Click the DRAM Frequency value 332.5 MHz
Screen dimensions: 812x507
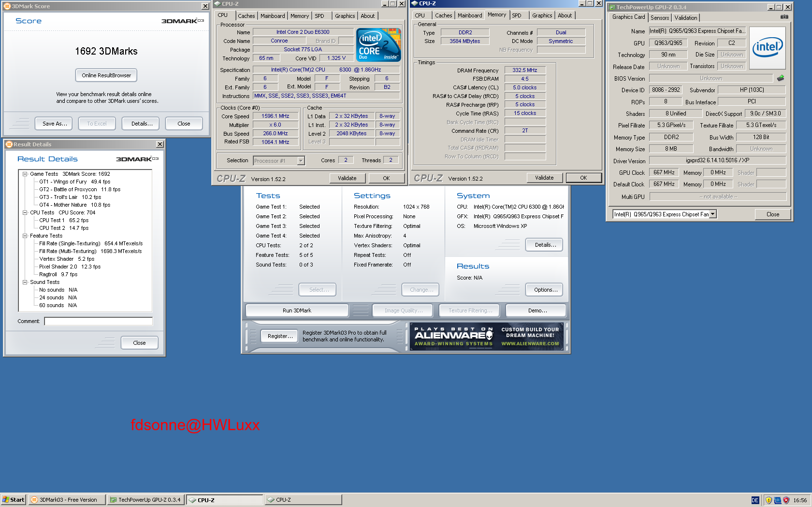[x=525, y=70]
